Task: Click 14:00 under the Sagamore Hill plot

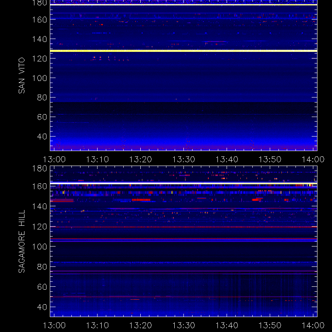Action: click(313, 325)
